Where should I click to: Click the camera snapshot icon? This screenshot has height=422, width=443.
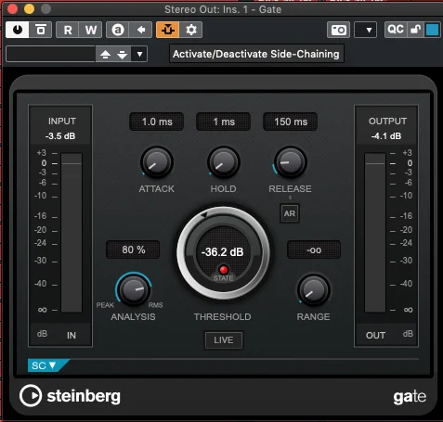338,30
